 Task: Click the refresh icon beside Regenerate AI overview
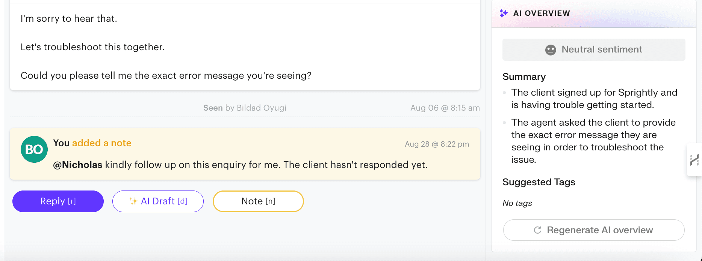point(537,230)
